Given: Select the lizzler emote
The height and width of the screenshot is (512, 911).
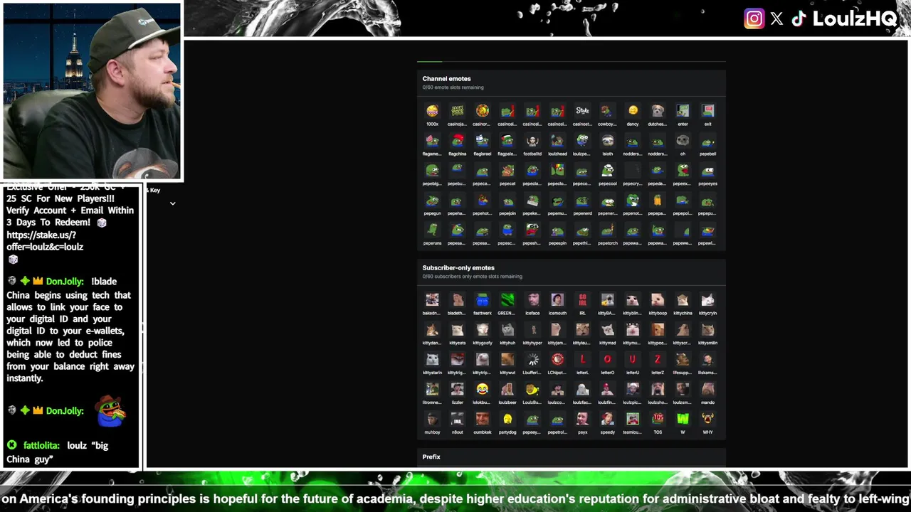Looking at the screenshot, I should pyautogui.click(x=457, y=390).
